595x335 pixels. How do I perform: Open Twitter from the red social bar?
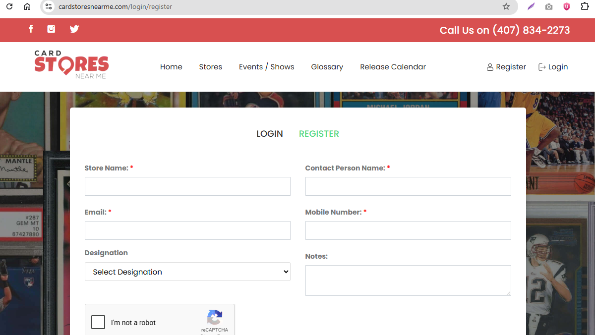click(74, 29)
